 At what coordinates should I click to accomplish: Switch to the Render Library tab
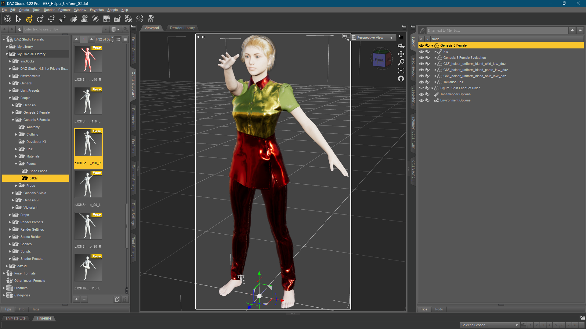coord(182,28)
